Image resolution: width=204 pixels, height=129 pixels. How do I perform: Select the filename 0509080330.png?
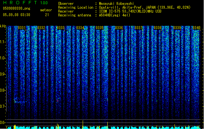click(17, 8)
